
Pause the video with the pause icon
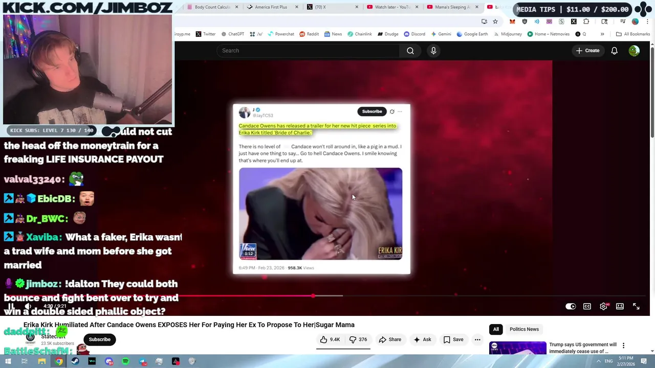pyautogui.click(x=11, y=307)
